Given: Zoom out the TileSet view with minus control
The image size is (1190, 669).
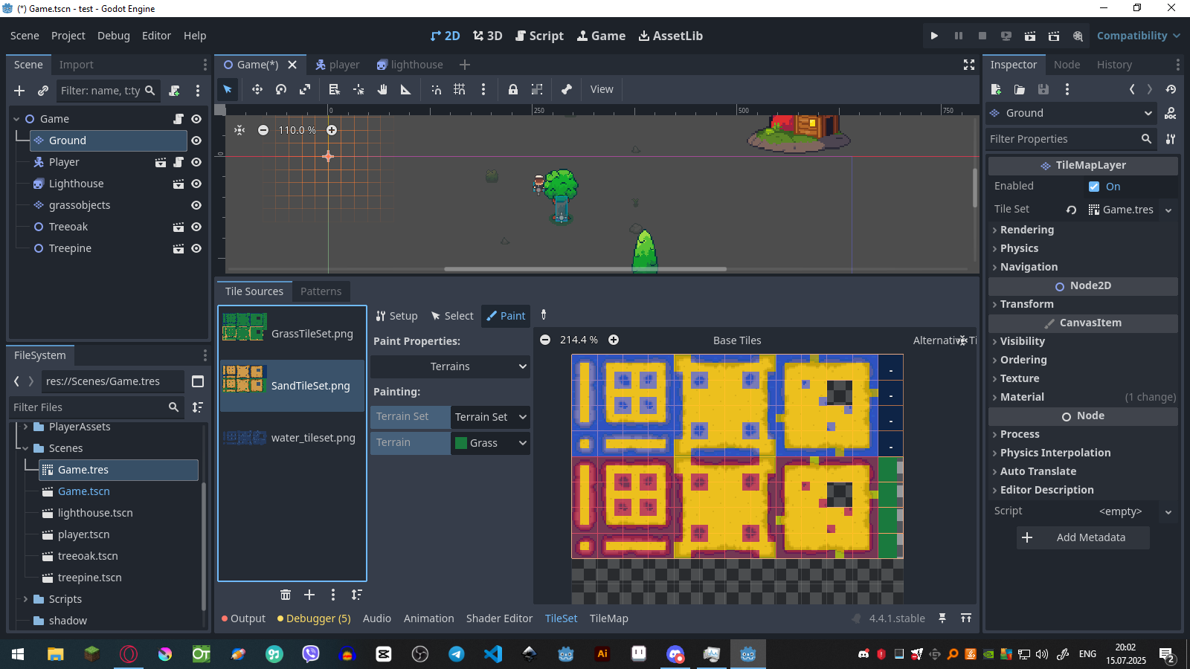Looking at the screenshot, I should (545, 340).
